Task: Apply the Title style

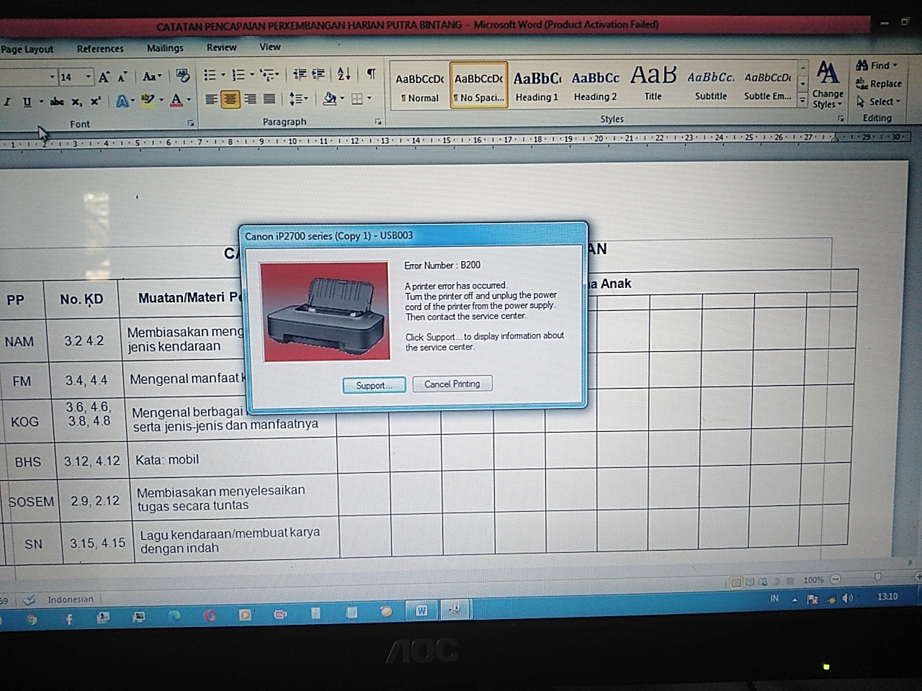Action: coord(653,85)
